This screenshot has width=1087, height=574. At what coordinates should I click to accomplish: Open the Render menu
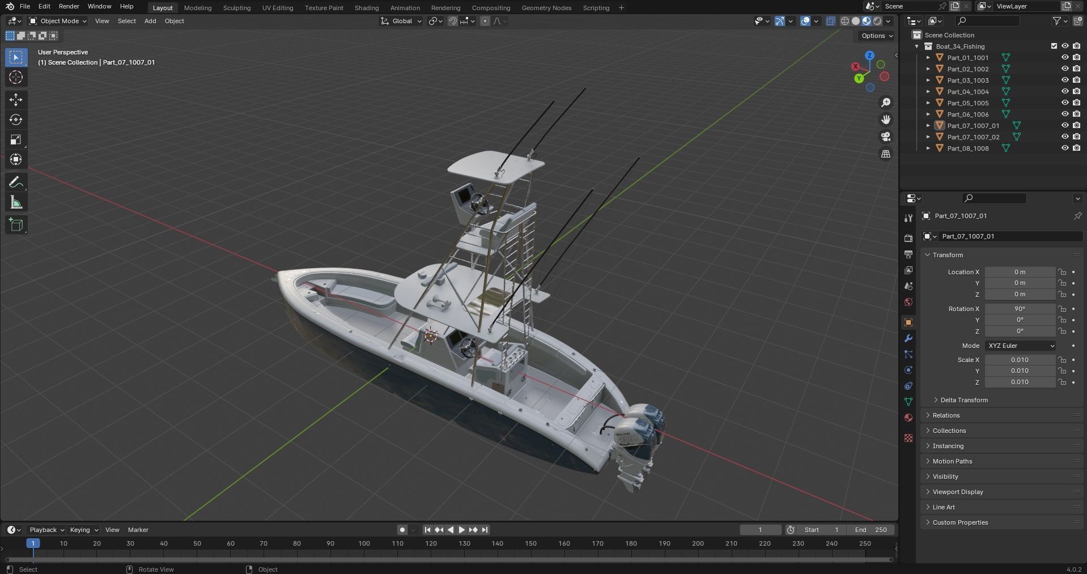pyautogui.click(x=69, y=6)
